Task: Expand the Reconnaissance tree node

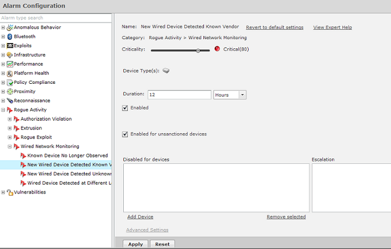Action: coord(3,101)
